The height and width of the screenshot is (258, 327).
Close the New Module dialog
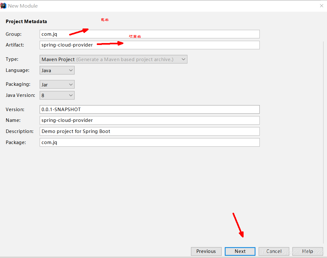point(322,6)
